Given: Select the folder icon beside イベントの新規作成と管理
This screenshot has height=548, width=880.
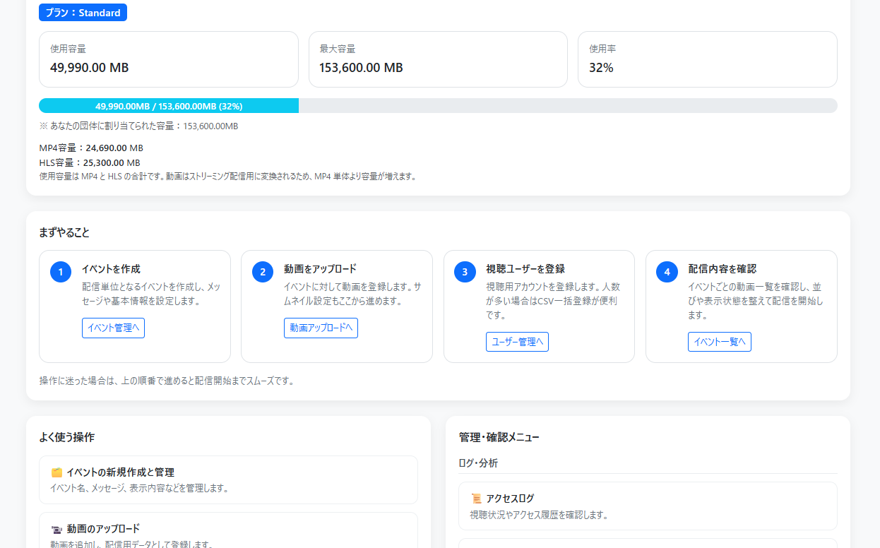Looking at the screenshot, I should (58, 472).
